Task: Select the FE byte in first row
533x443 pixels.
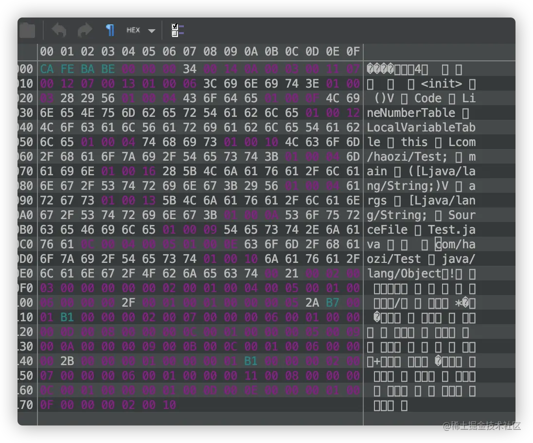Action: pyautogui.click(x=67, y=69)
